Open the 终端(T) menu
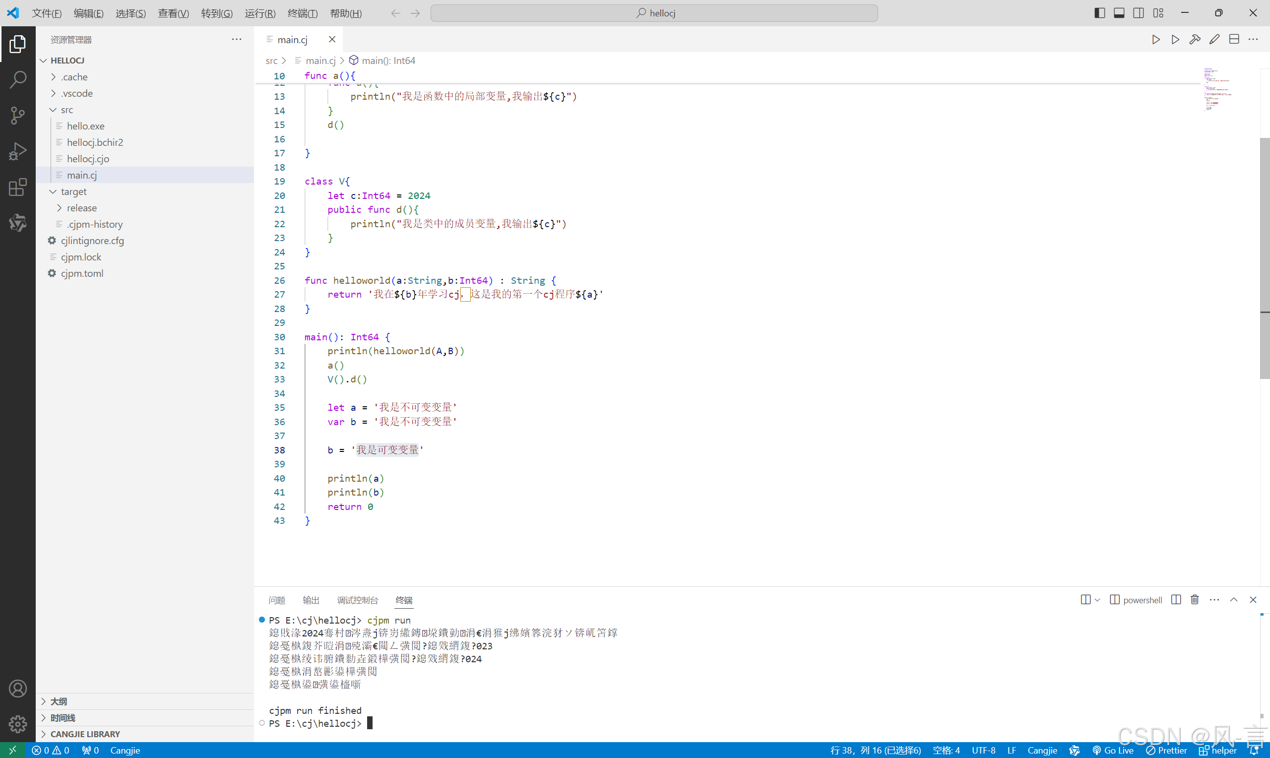The image size is (1270, 758). pos(302,13)
